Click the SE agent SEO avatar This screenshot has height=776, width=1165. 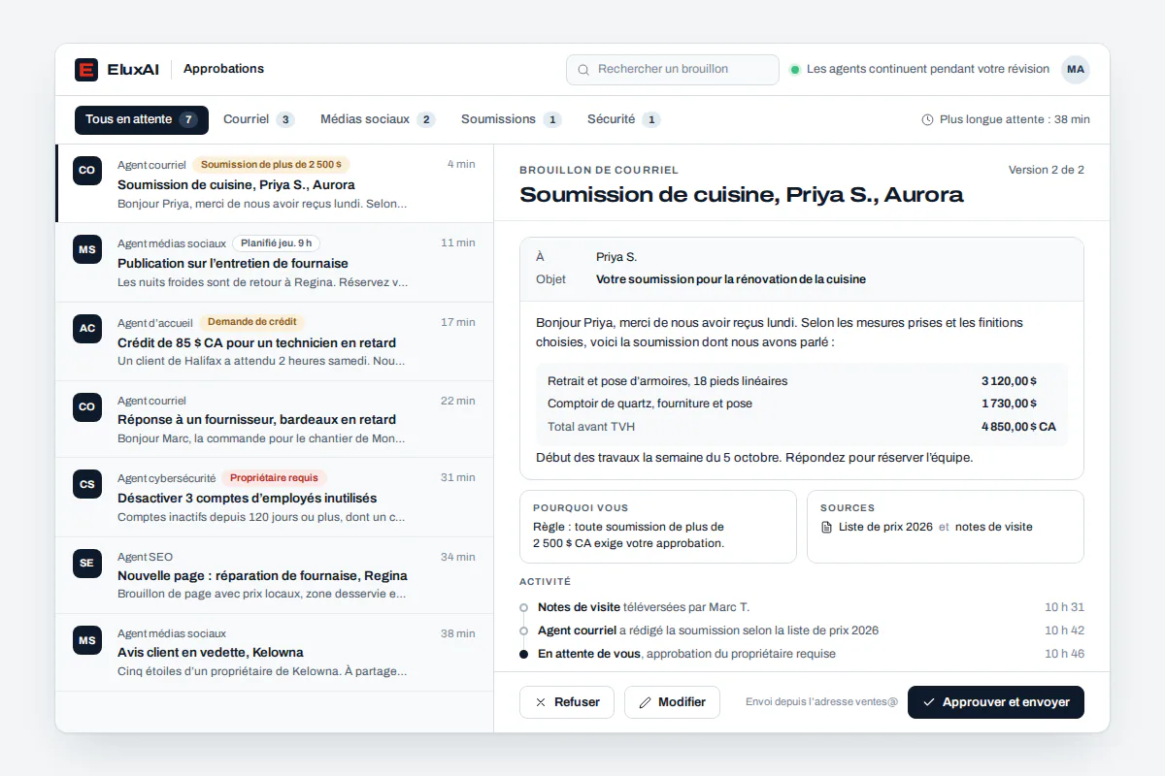pos(87,563)
